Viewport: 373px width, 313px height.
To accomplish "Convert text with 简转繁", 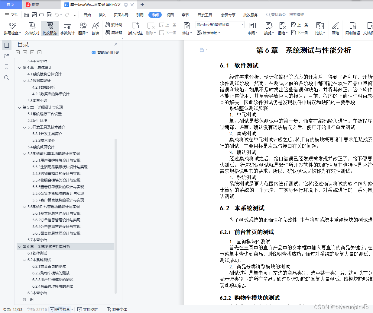I will pyautogui.click(x=114, y=33).
